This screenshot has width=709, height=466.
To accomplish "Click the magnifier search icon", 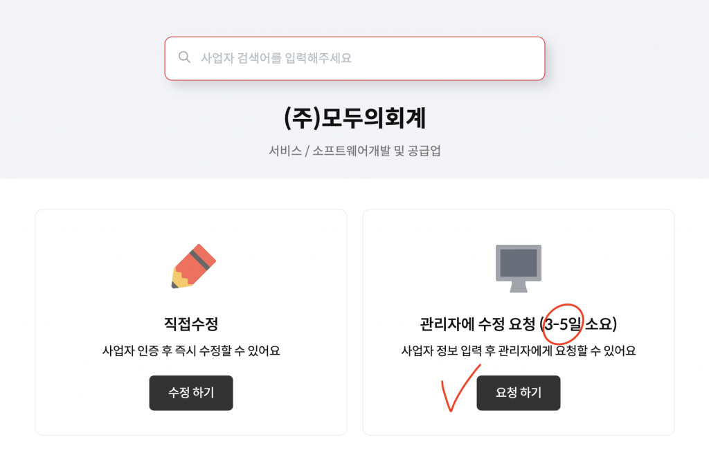I will [x=184, y=57].
